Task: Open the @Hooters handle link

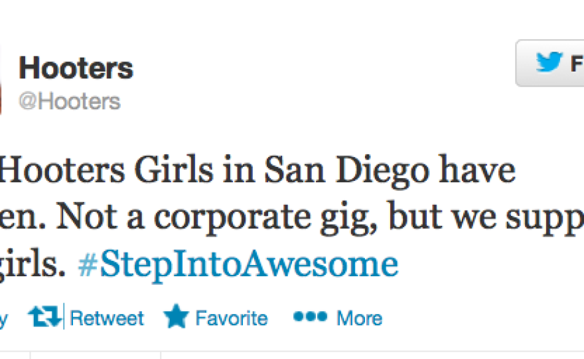Action: point(70,101)
